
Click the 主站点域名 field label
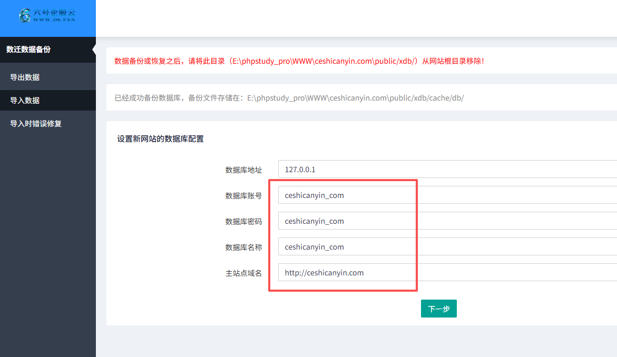pyautogui.click(x=243, y=273)
